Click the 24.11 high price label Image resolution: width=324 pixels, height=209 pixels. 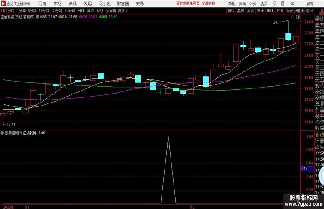tap(277, 22)
